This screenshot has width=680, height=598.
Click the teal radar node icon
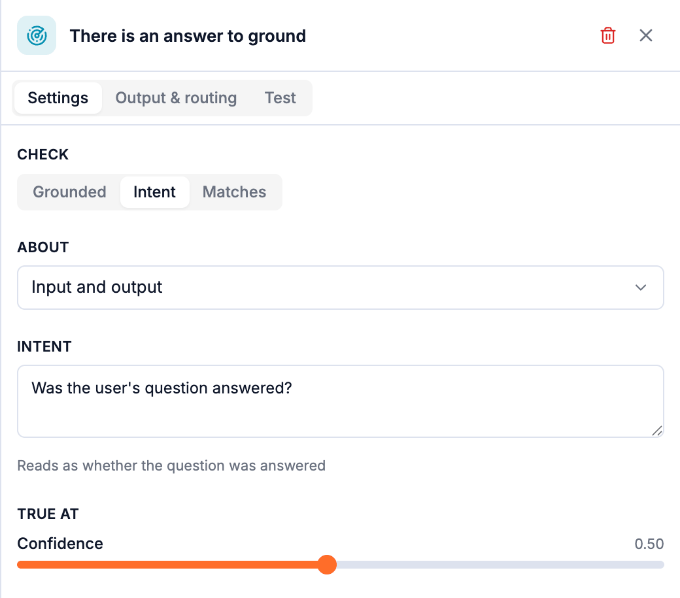37,35
